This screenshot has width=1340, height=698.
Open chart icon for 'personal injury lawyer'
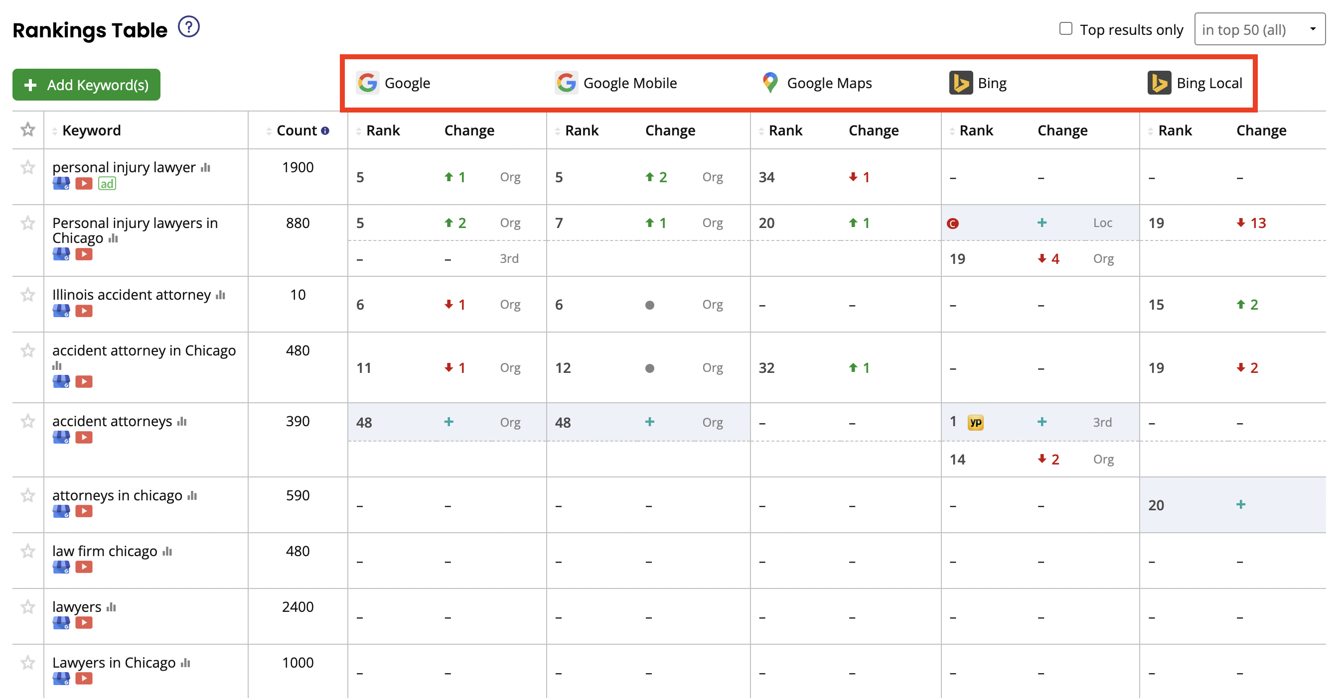(x=205, y=167)
